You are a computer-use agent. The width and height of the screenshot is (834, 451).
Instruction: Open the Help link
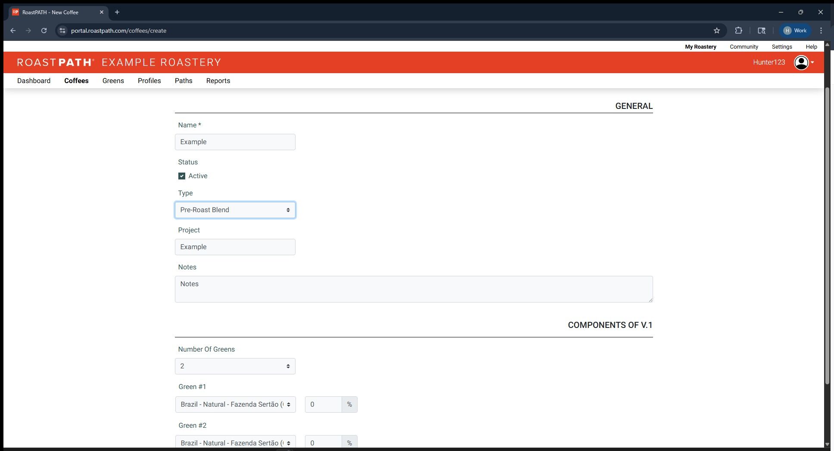(812, 46)
